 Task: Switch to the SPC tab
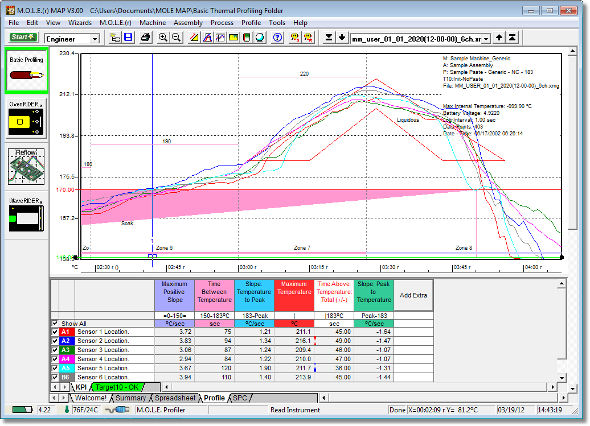[240, 398]
